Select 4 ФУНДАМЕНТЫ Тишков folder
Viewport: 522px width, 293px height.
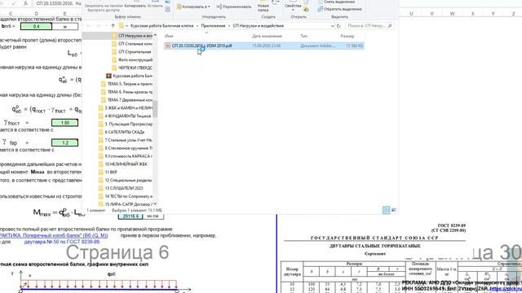(x=126, y=116)
